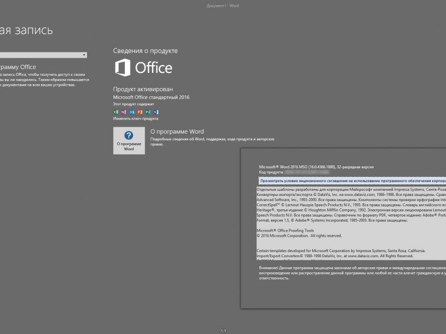
Task: Click the Документ1 - Word window title
Action: tap(222, 6)
